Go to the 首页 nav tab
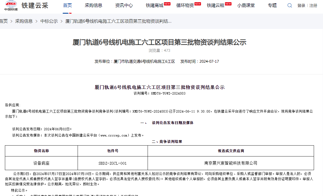Image resolution: width=323 pixels, height=196 pixels. (67, 5)
